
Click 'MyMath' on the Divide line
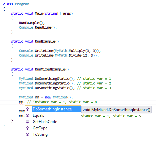[61, 56]
